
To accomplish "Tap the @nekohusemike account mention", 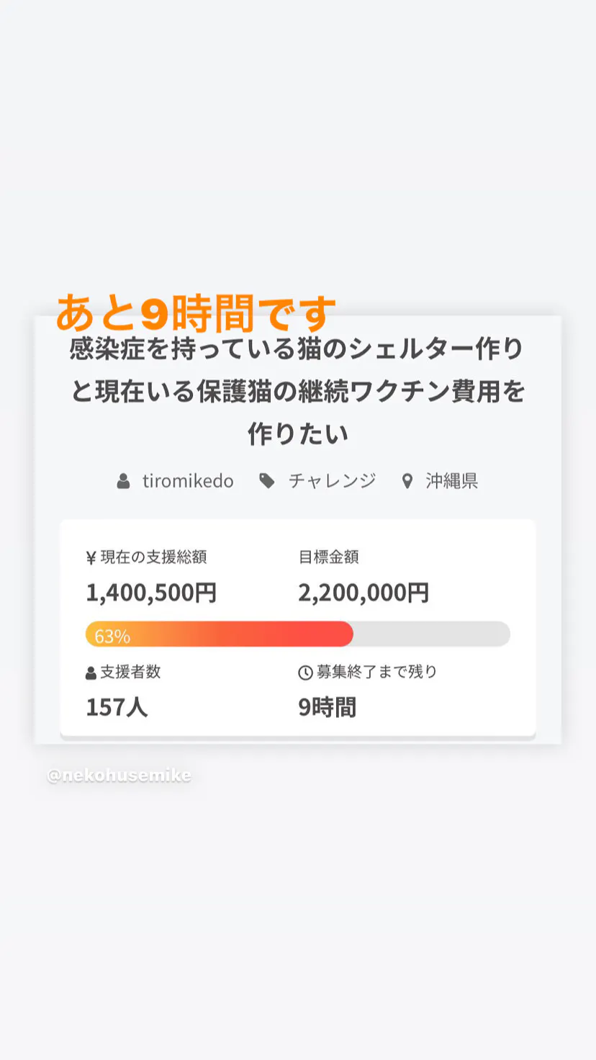I will 119,776.
